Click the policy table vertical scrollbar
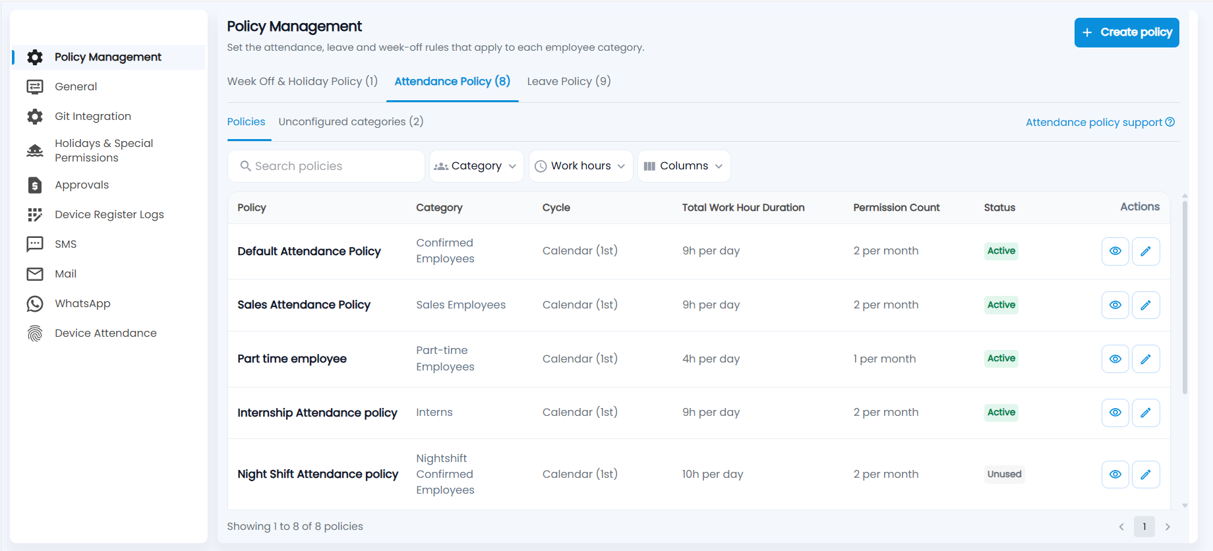This screenshot has height=551, width=1213. pyautogui.click(x=1185, y=297)
